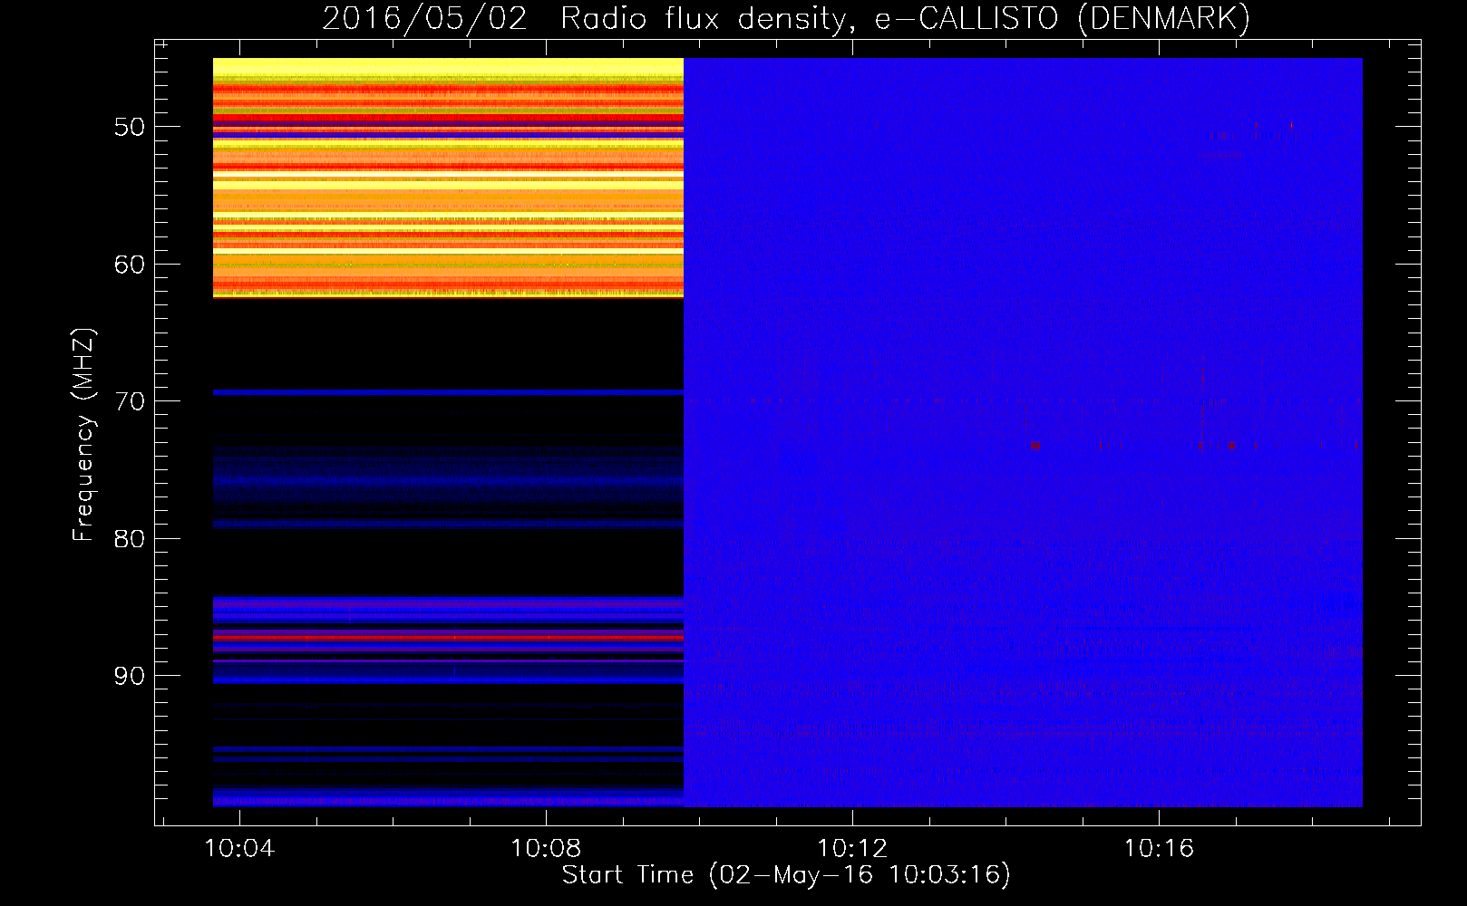Screen dimensions: 1467x906
Task: Click the 10:04 time tick label
Action: pos(239,849)
